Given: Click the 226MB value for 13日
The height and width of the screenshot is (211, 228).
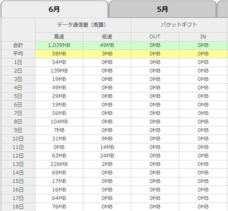Looking at the screenshot, I should point(59,164).
